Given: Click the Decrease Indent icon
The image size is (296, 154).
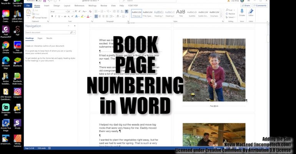Looking at the screenshot, I should point(115,12).
